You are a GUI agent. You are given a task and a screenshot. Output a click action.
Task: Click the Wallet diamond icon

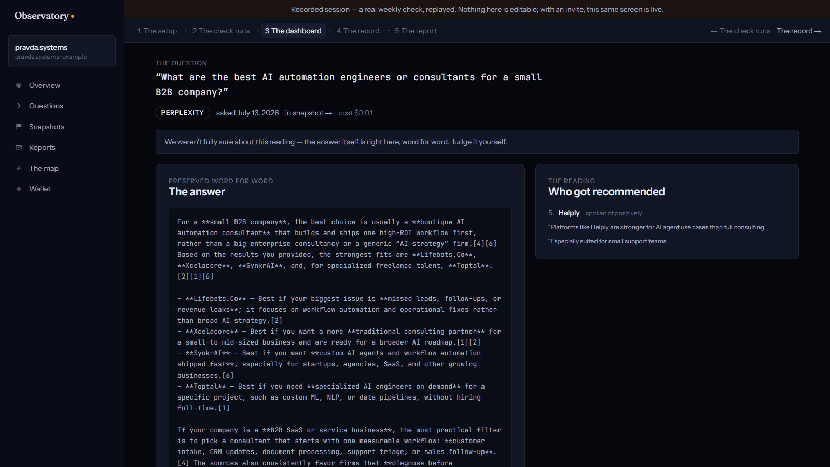coord(19,189)
